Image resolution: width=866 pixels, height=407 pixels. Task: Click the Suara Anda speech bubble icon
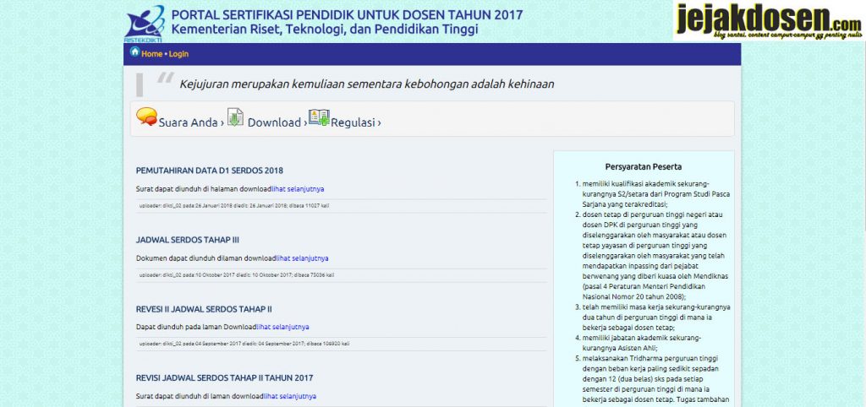(x=147, y=117)
